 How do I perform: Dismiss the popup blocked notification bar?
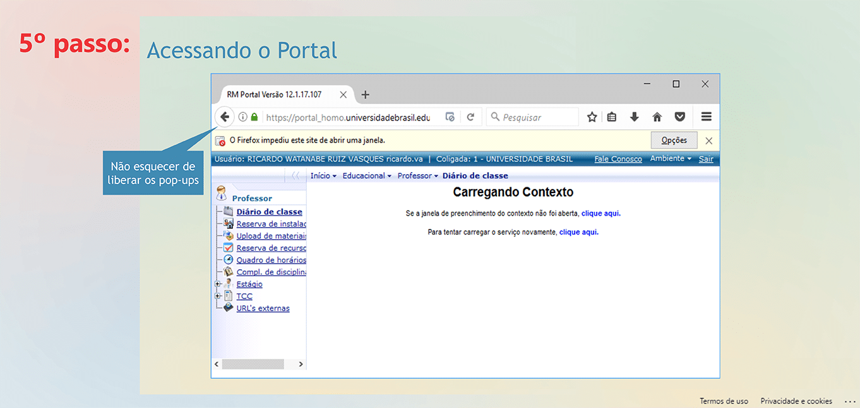tap(709, 141)
